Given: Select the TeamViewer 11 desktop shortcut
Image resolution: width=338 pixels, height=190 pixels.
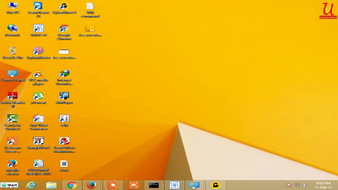Looking at the screenshot, I should click(x=38, y=10).
